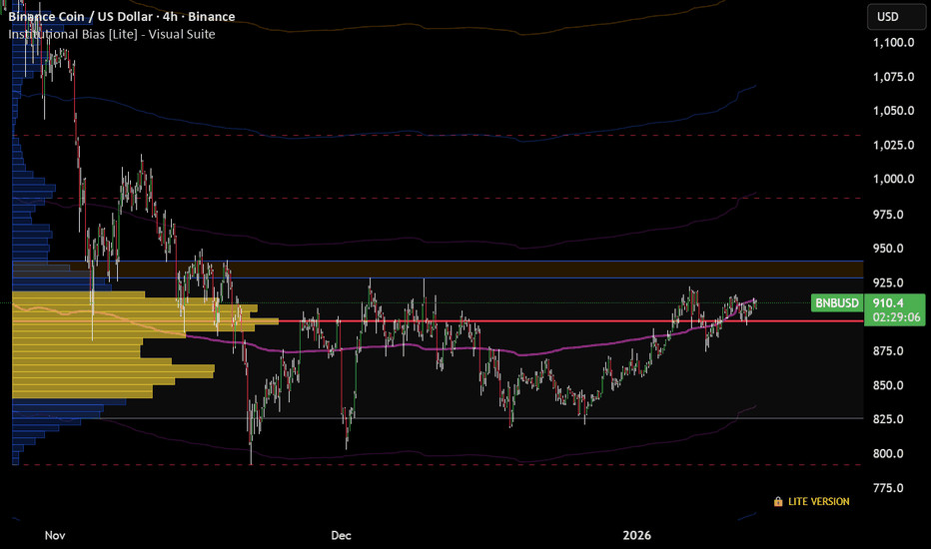The image size is (931, 549).
Task: Click the 1,050.0 price axis label
Action: coord(893,111)
